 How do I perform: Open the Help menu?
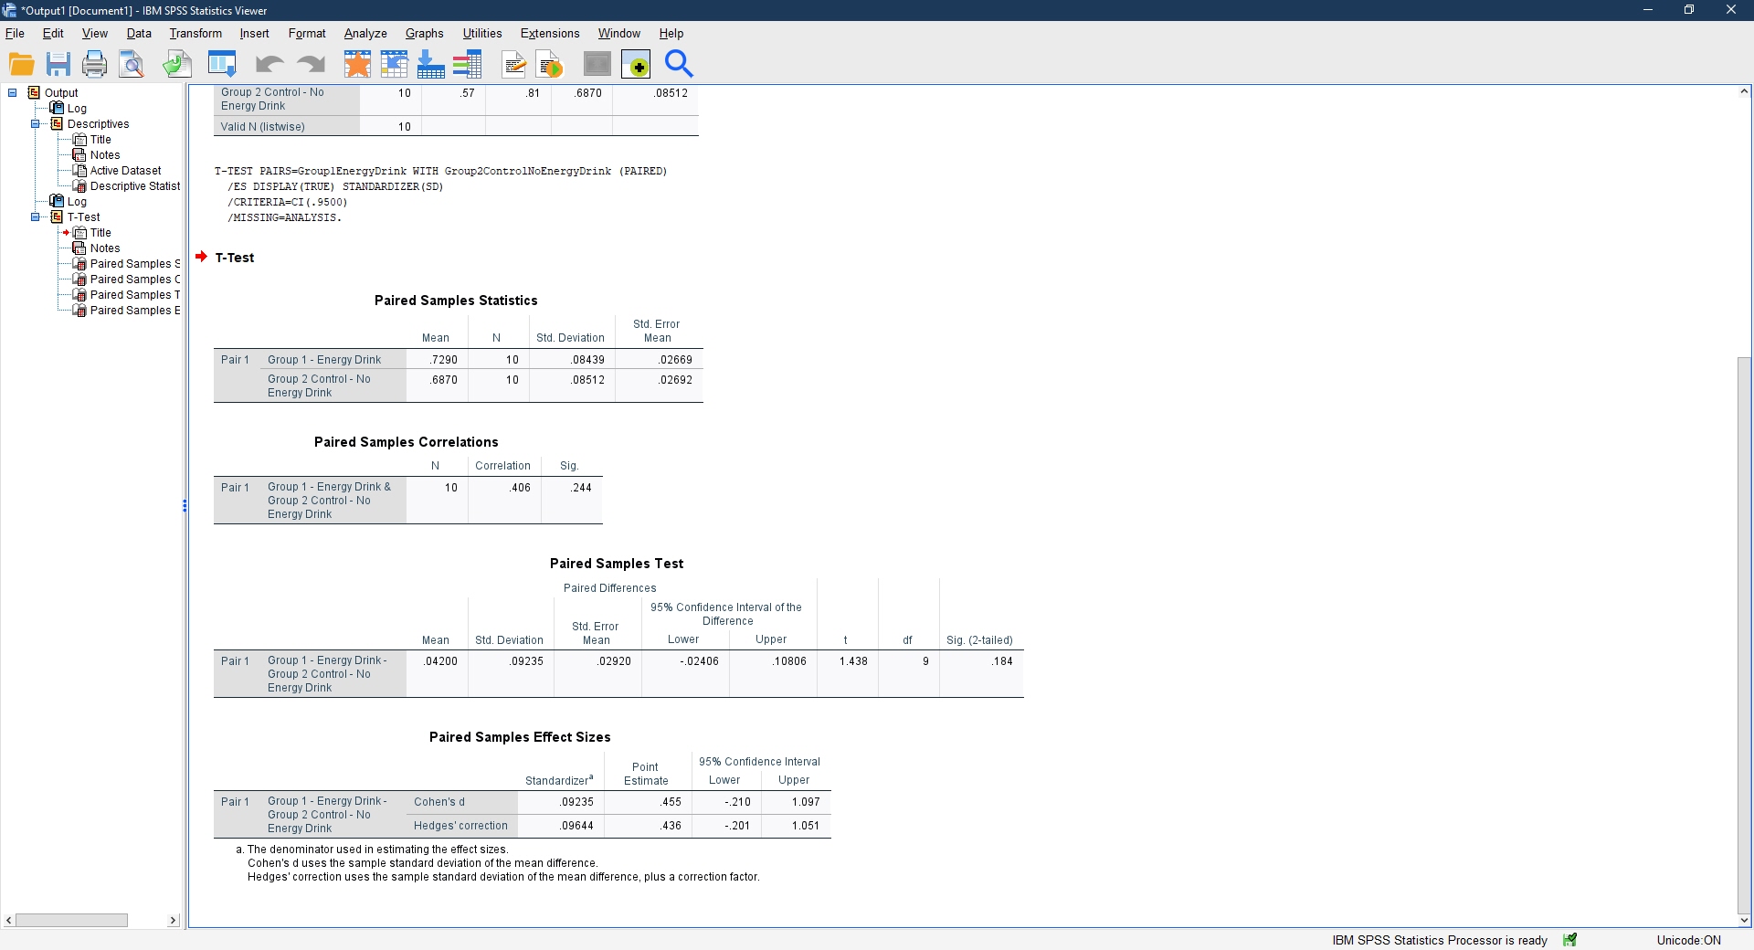click(671, 33)
